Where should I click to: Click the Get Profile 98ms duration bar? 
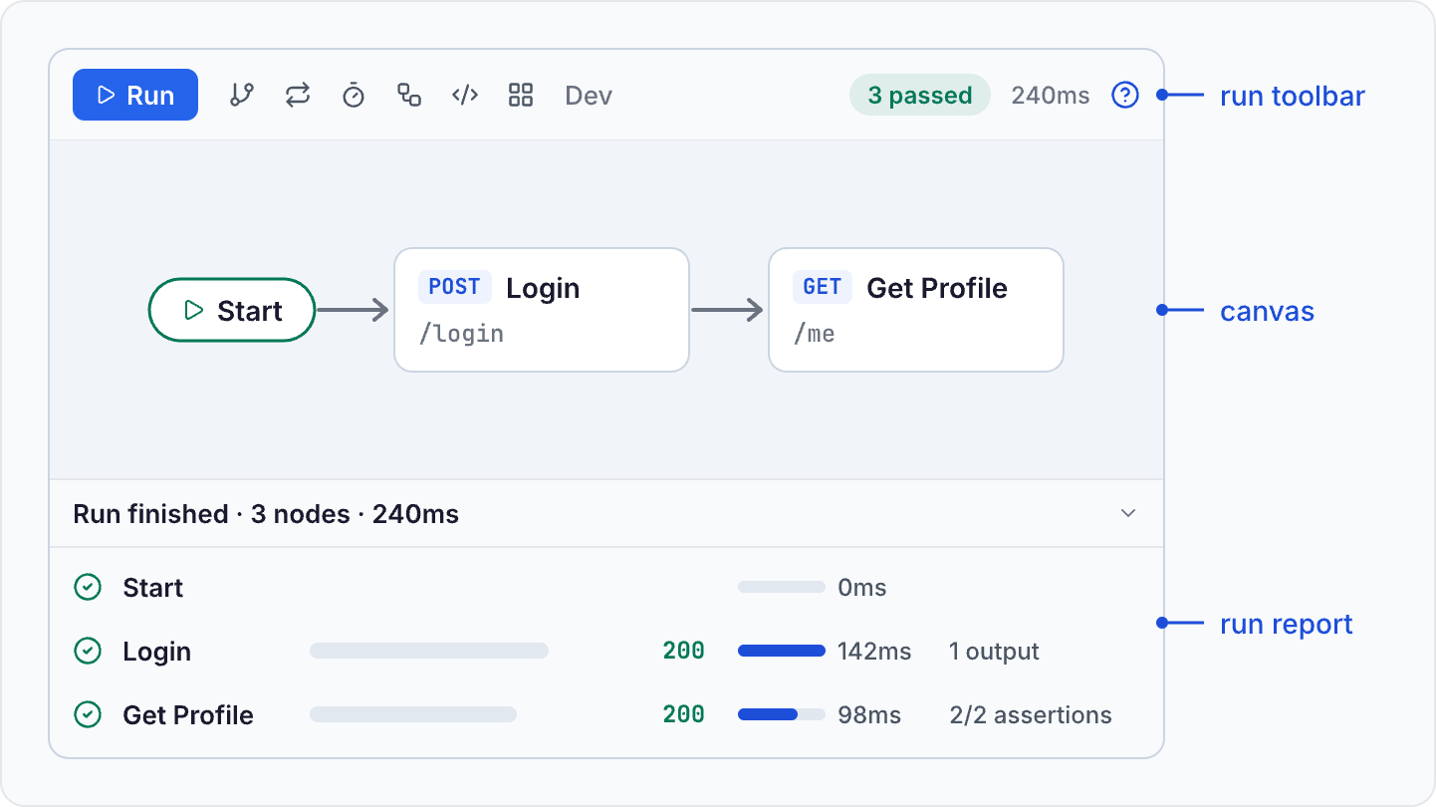(782, 714)
